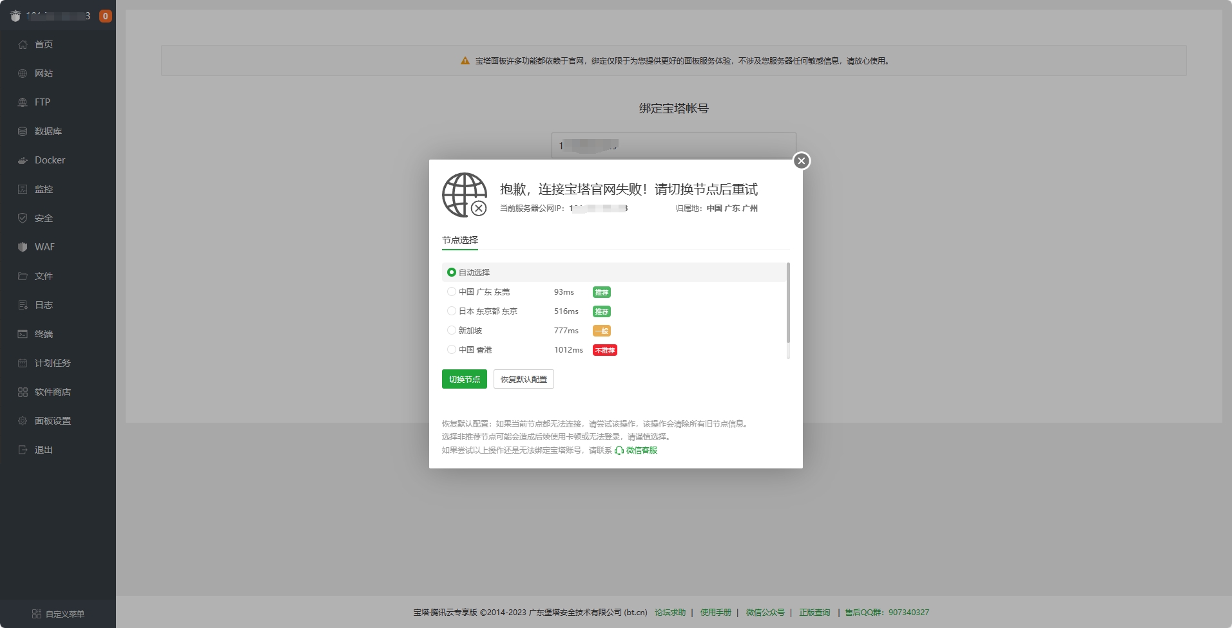Open the 文件 folder icon
The image size is (1232, 628).
23,276
